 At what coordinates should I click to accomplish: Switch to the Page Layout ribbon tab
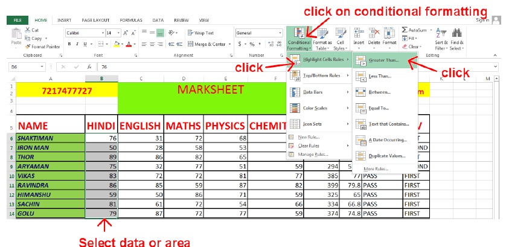coord(95,20)
